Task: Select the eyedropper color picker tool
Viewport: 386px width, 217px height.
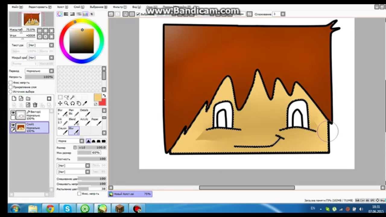Action: (x=85, y=103)
